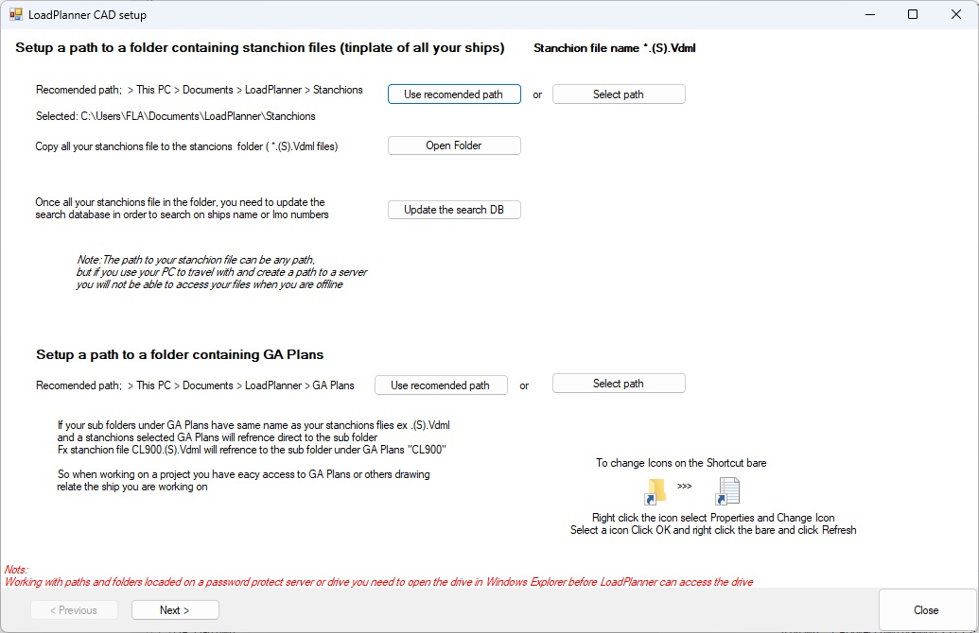Maximize the LoadPlanner CAD setup window

(913, 14)
